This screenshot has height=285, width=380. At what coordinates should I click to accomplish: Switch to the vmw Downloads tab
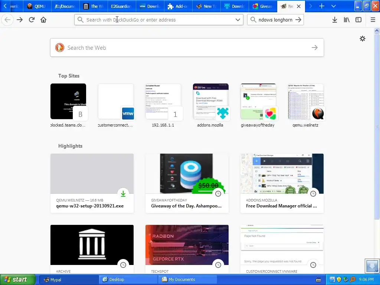[150, 6]
